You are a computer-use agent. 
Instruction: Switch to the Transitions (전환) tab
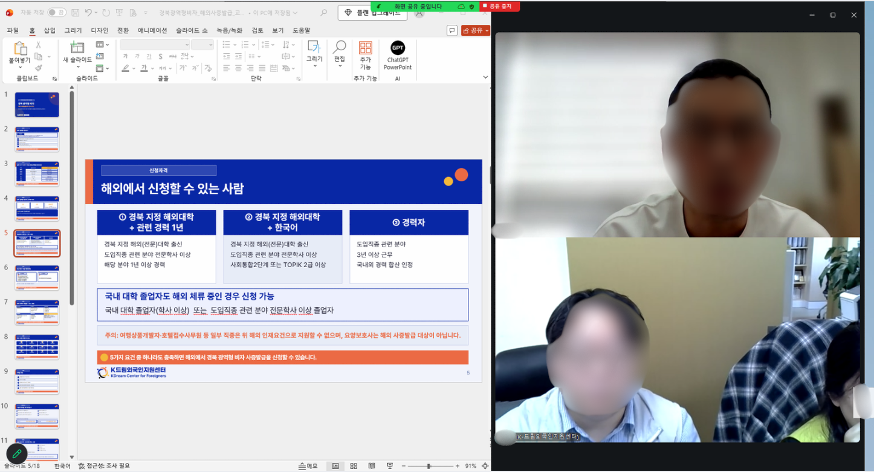tap(123, 30)
